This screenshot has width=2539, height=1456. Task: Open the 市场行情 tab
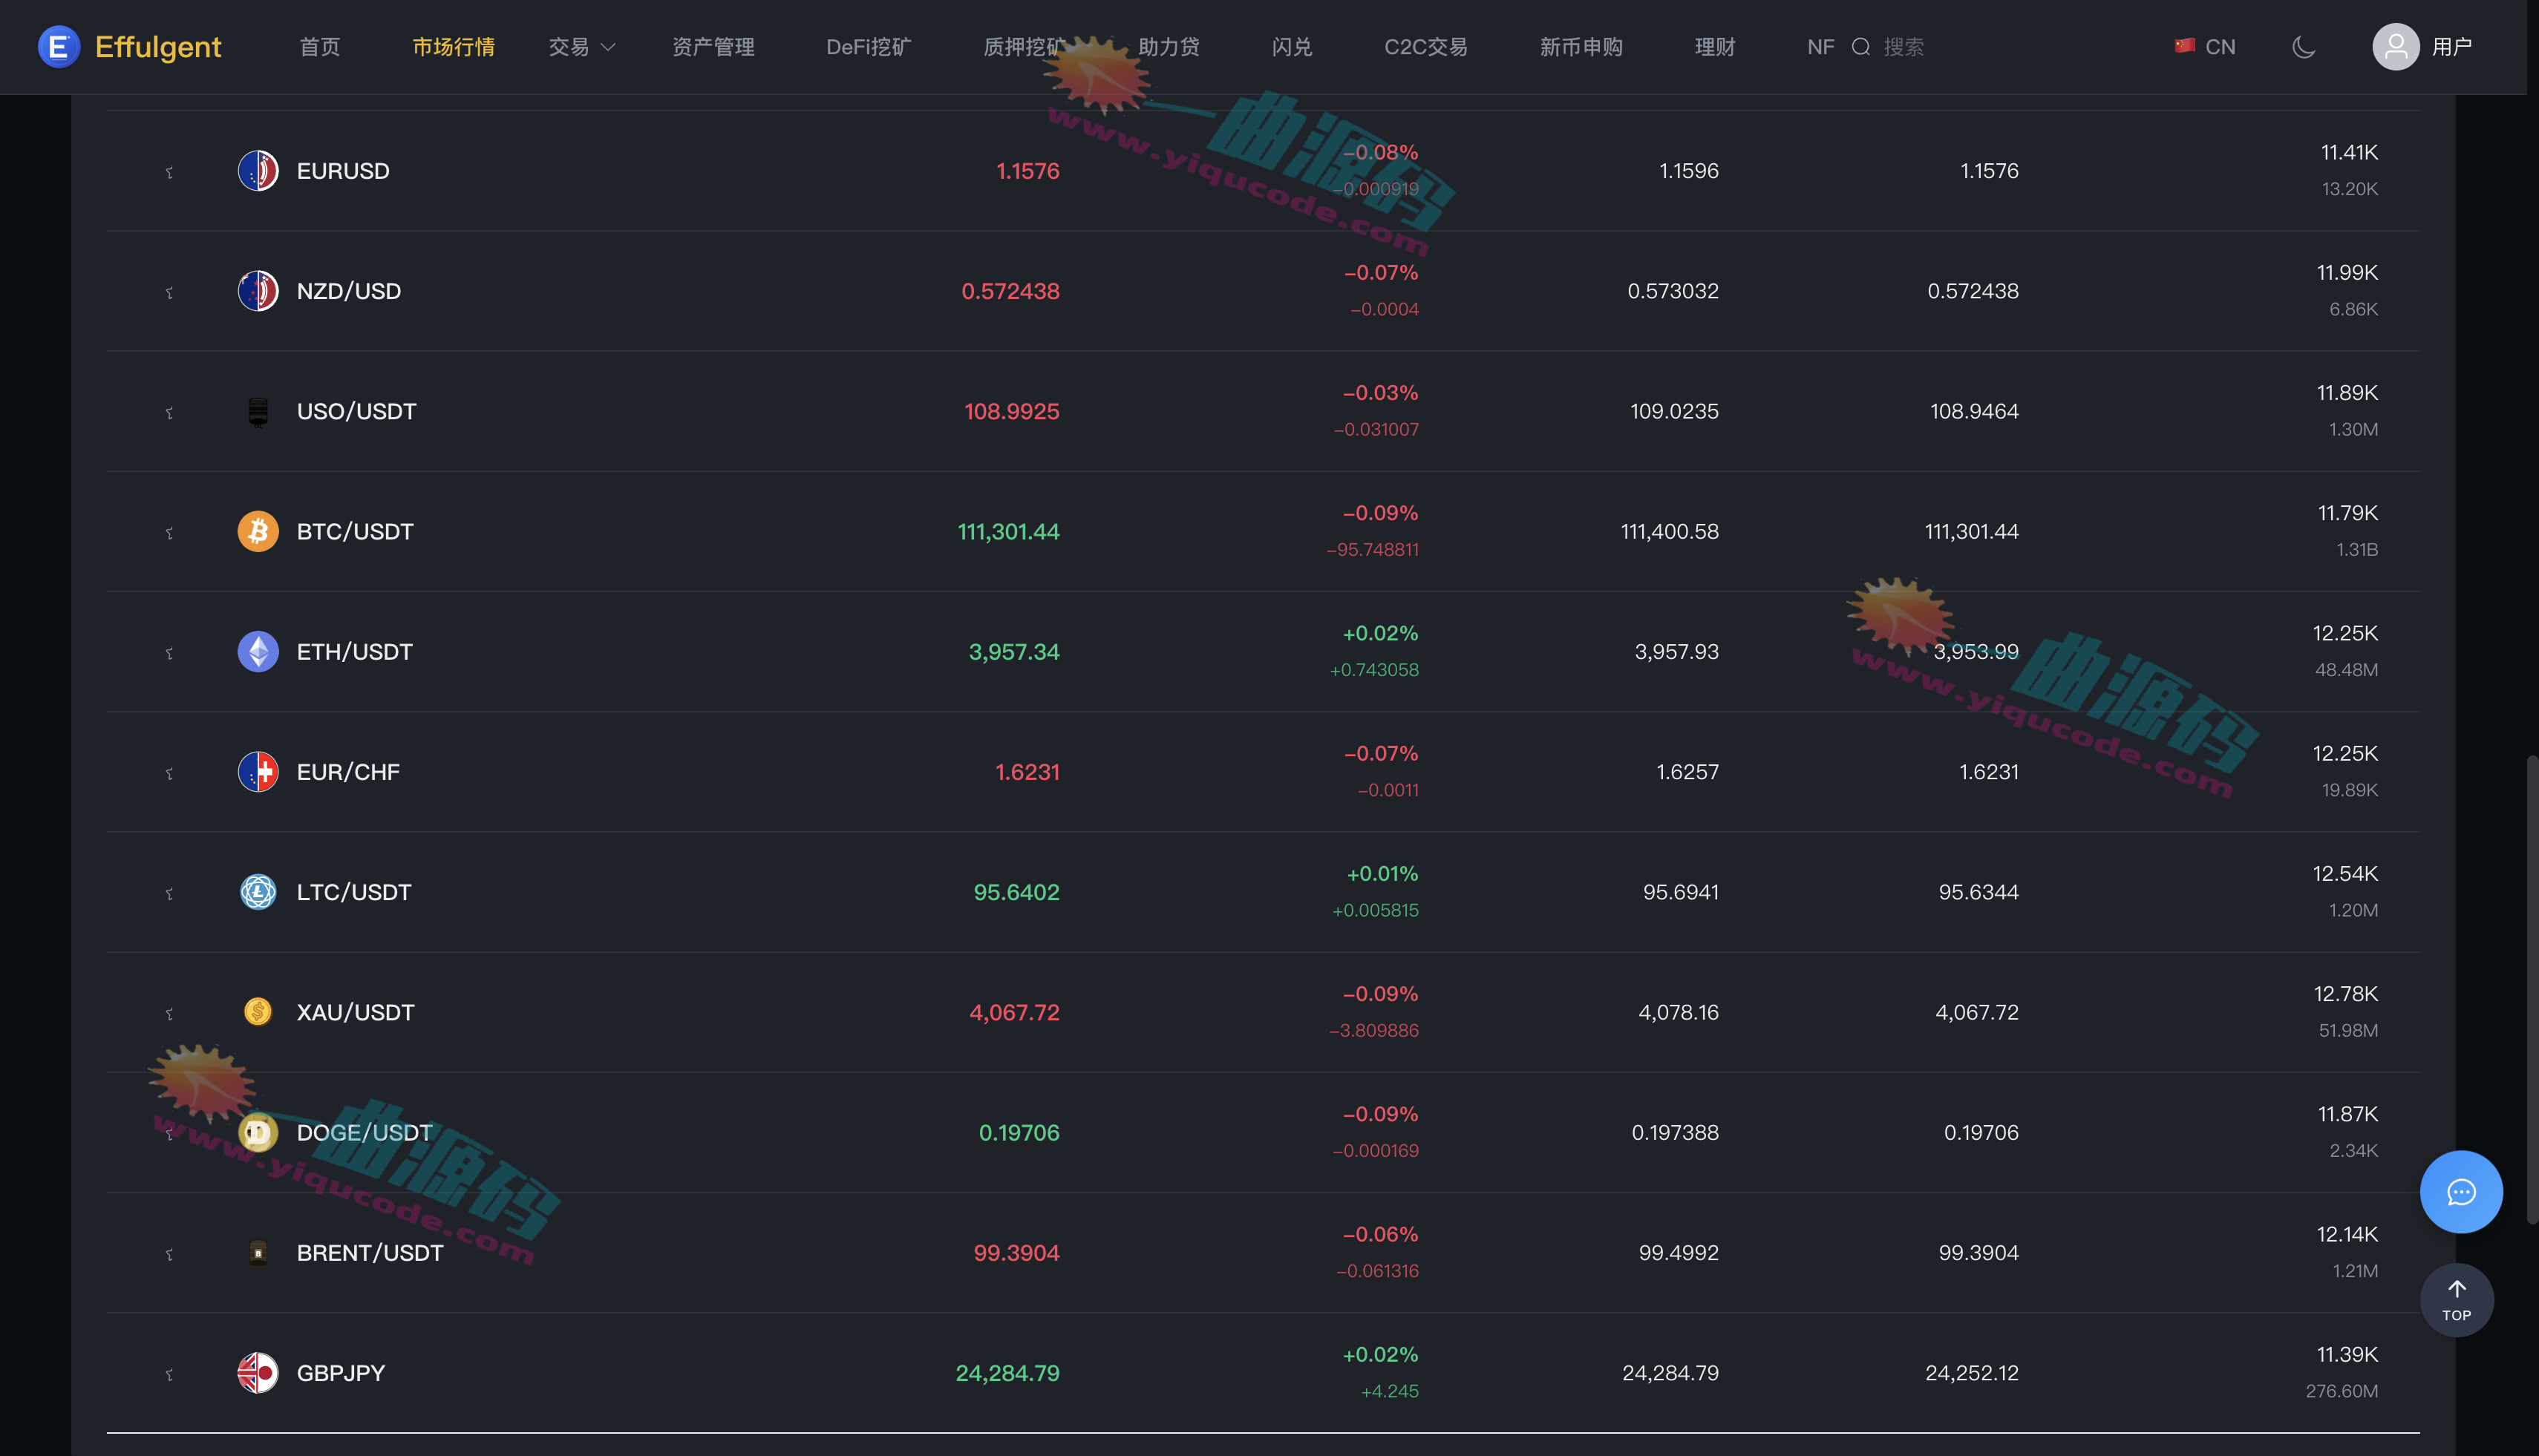(453, 47)
